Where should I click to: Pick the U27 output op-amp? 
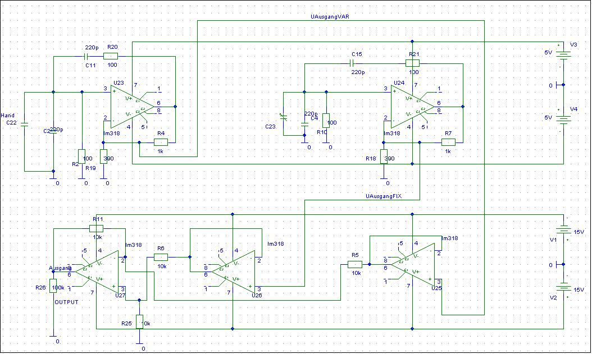tap(98, 271)
